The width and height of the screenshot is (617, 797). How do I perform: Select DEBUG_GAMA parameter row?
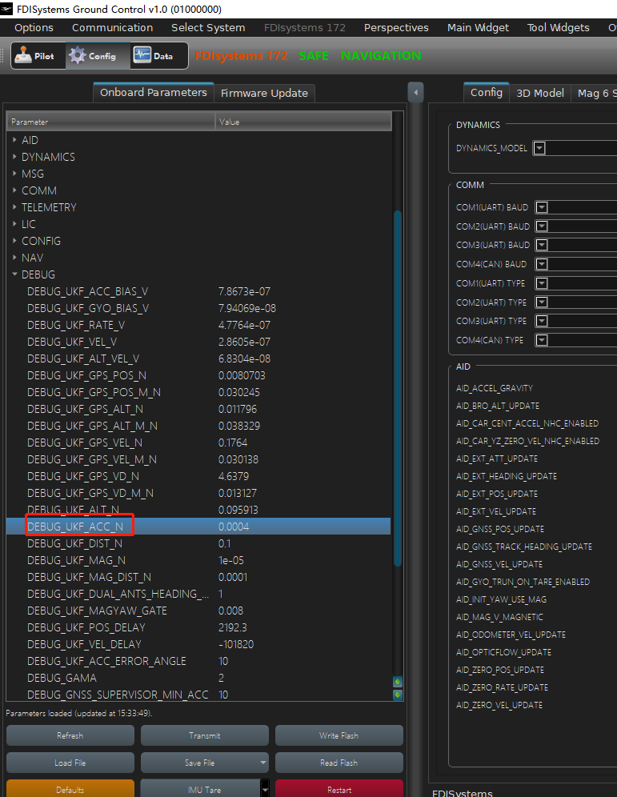(198, 678)
